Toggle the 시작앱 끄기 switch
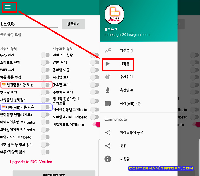 (x=95, y=77)
